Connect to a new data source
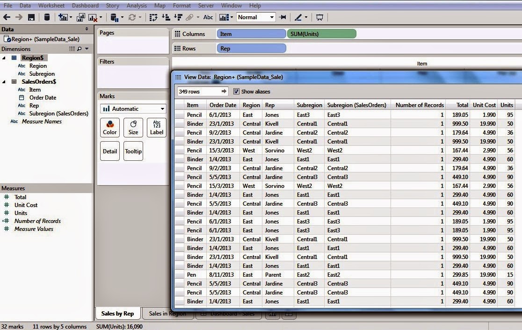This screenshot has height=330, width=522. (47, 17)
